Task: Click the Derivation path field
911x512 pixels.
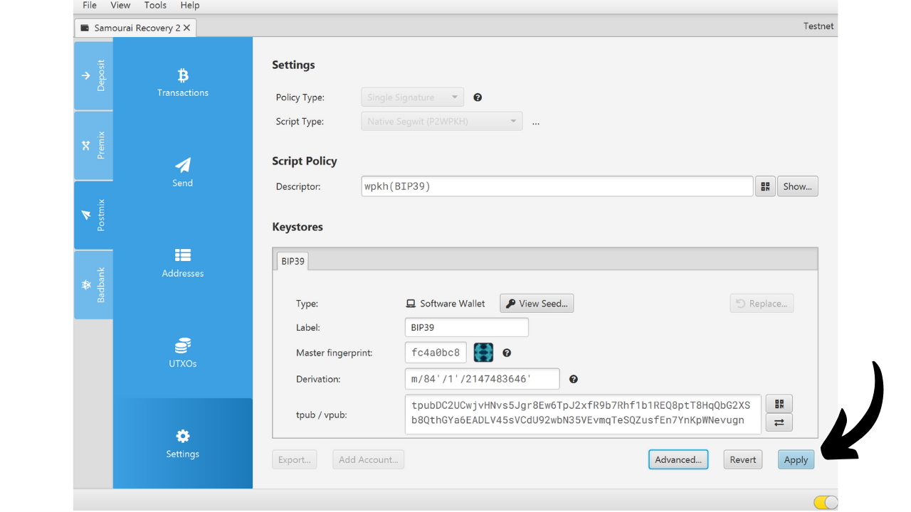Action: tap(483, 379)
